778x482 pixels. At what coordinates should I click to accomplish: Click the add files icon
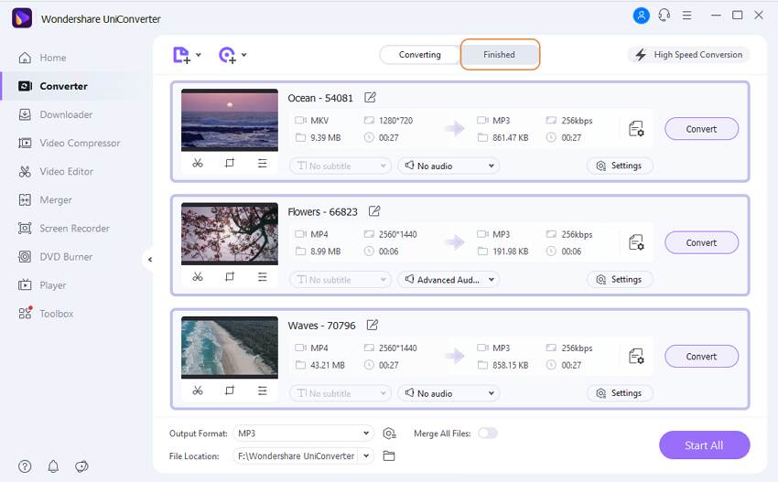click(182, 55)
